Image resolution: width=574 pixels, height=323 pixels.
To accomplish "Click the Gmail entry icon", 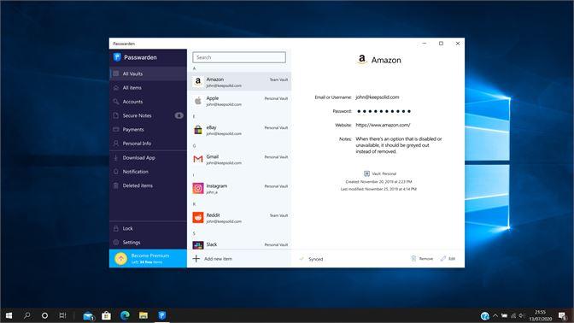I will pyautogui.click(x=198, y=159).
